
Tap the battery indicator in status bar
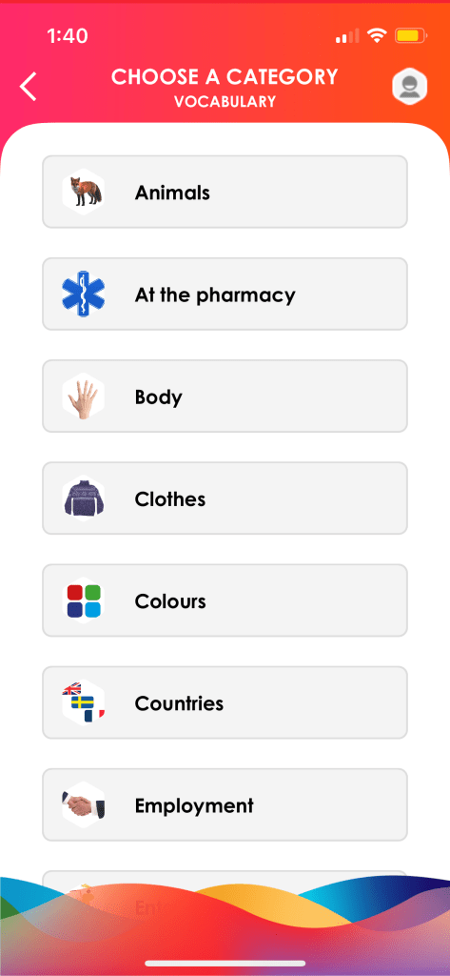tap(411, 36)
